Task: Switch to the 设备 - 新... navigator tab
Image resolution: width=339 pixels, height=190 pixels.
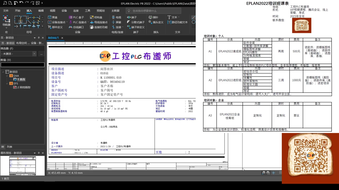Action: (37, 43)
